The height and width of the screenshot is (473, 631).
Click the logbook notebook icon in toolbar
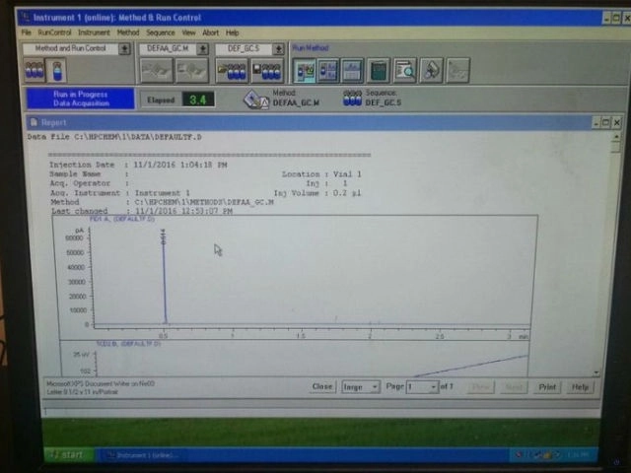coord(379,70)
